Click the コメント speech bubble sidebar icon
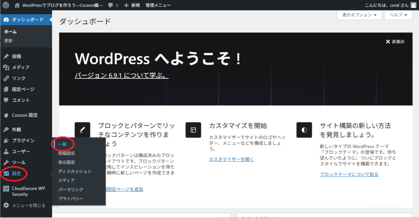 pyautogui.click(x=6, y=100)
